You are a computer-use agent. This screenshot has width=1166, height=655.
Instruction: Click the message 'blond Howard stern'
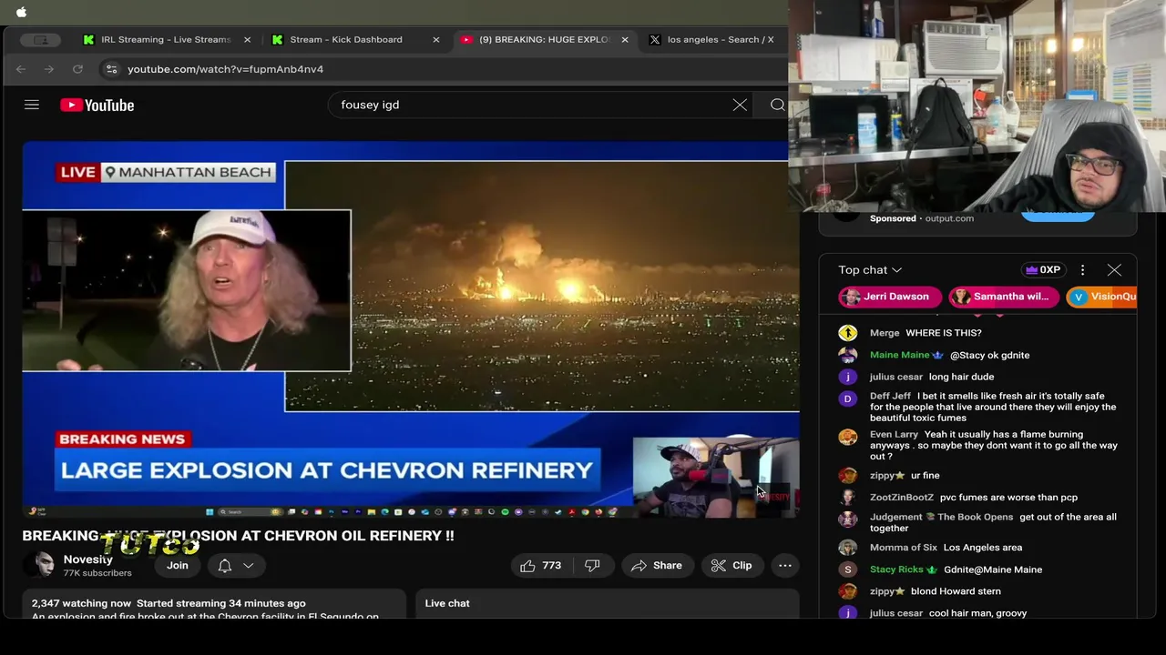956,591
